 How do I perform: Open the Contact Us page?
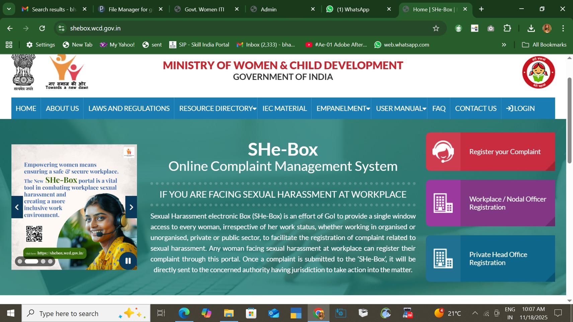pyautogui.click(x=475, y=108)
